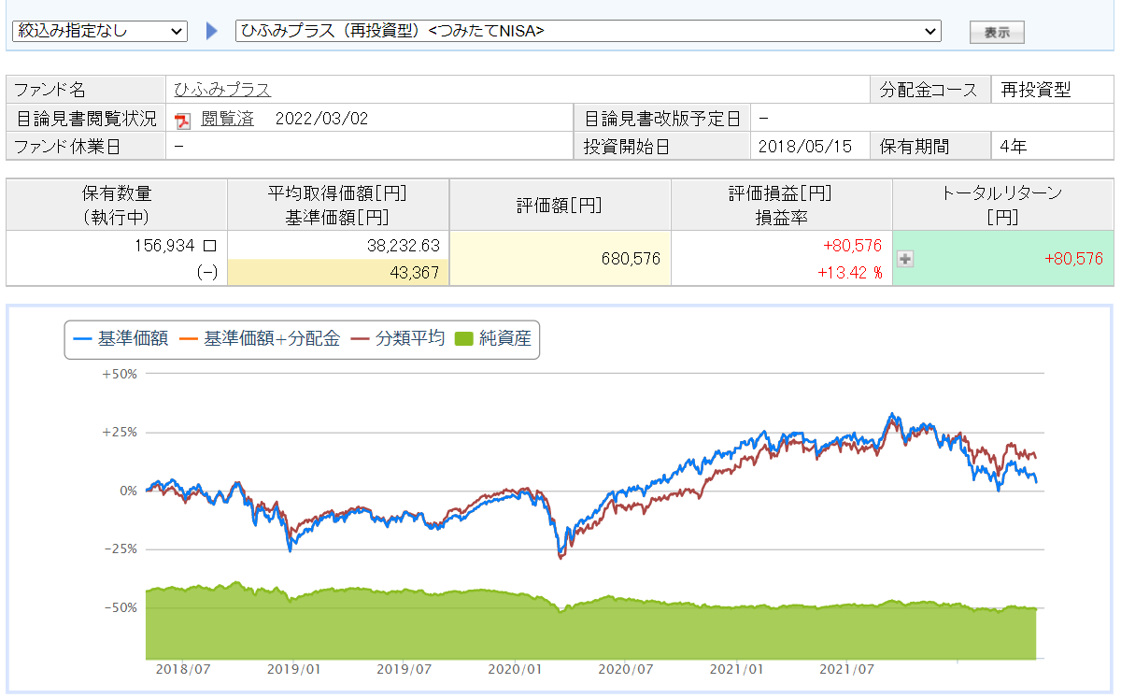Toggle 基準価額 legend series
The height and width of the screenshot is (698, 1121).
pos(121,339)
